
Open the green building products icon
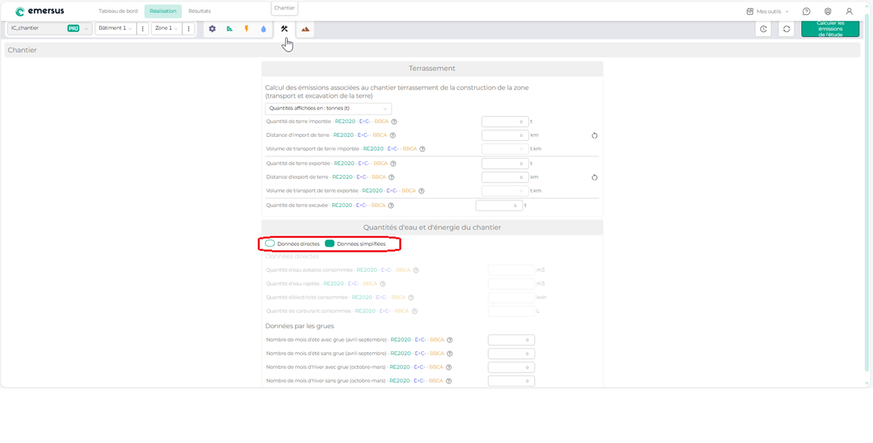point(230,29)
